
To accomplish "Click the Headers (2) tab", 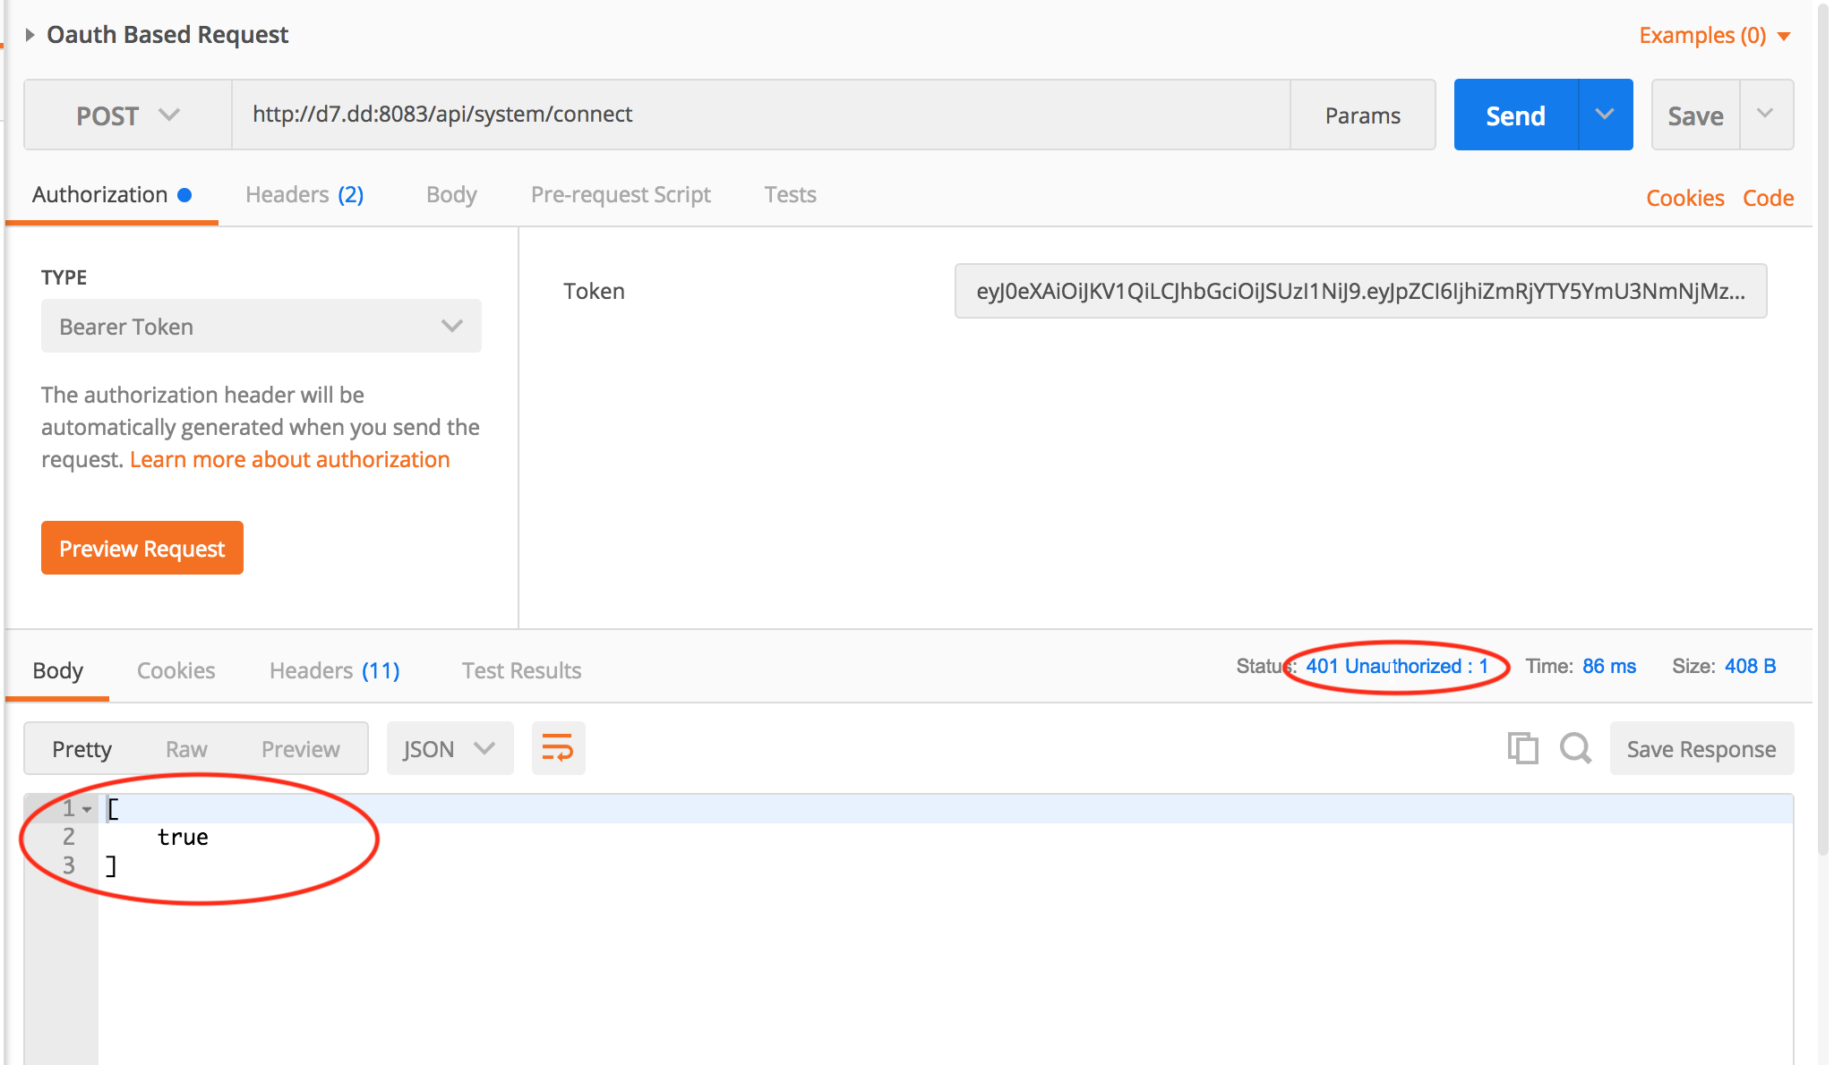I will tap(304, 194).
